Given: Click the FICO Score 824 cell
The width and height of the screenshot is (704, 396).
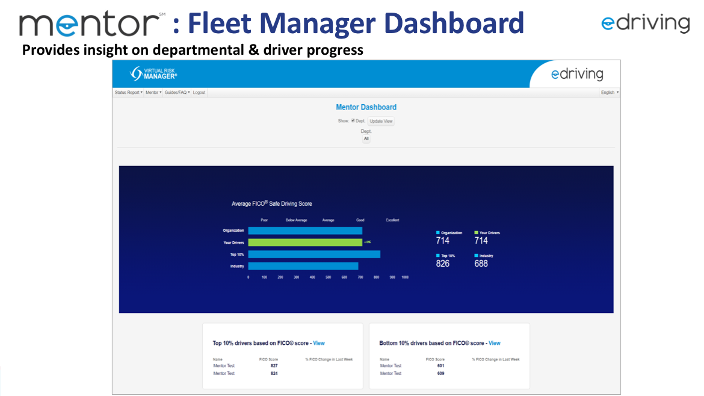Looking at the screenshot, I should click(274, 374).
